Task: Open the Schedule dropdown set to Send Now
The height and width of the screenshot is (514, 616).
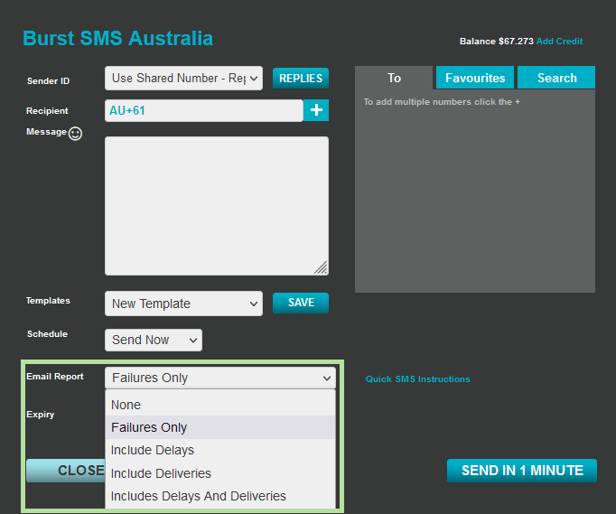Action: pos(154,340)
